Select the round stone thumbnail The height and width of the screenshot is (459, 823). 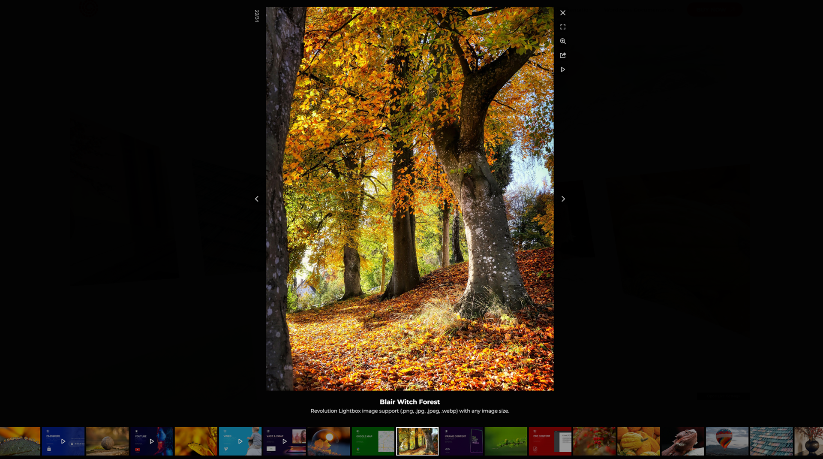107,441
